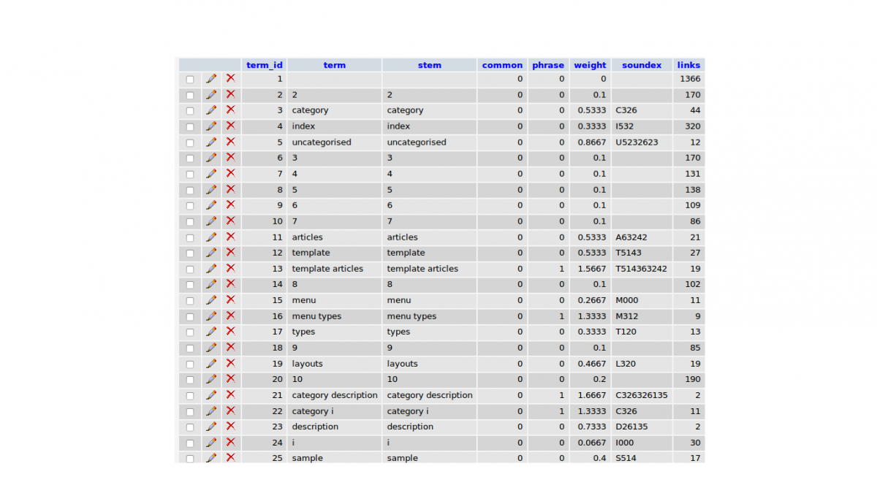The height and width of the screenshot is (493, 877).
Task: Delete the 'layouts' row
Action: [x=230, y=363]
